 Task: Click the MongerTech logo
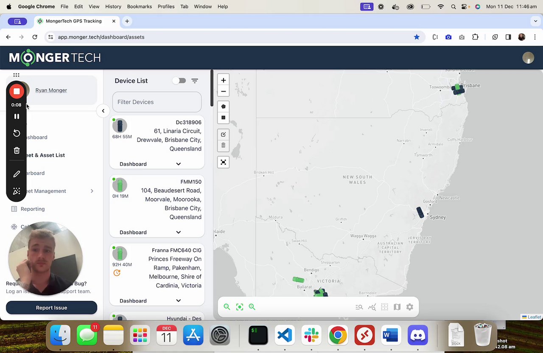click(55, 58)
